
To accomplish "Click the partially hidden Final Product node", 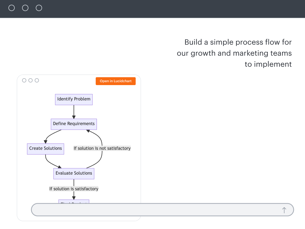I will point(74,201).
